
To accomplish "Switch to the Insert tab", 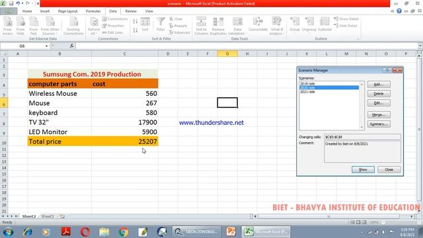I will coord(45,11).
